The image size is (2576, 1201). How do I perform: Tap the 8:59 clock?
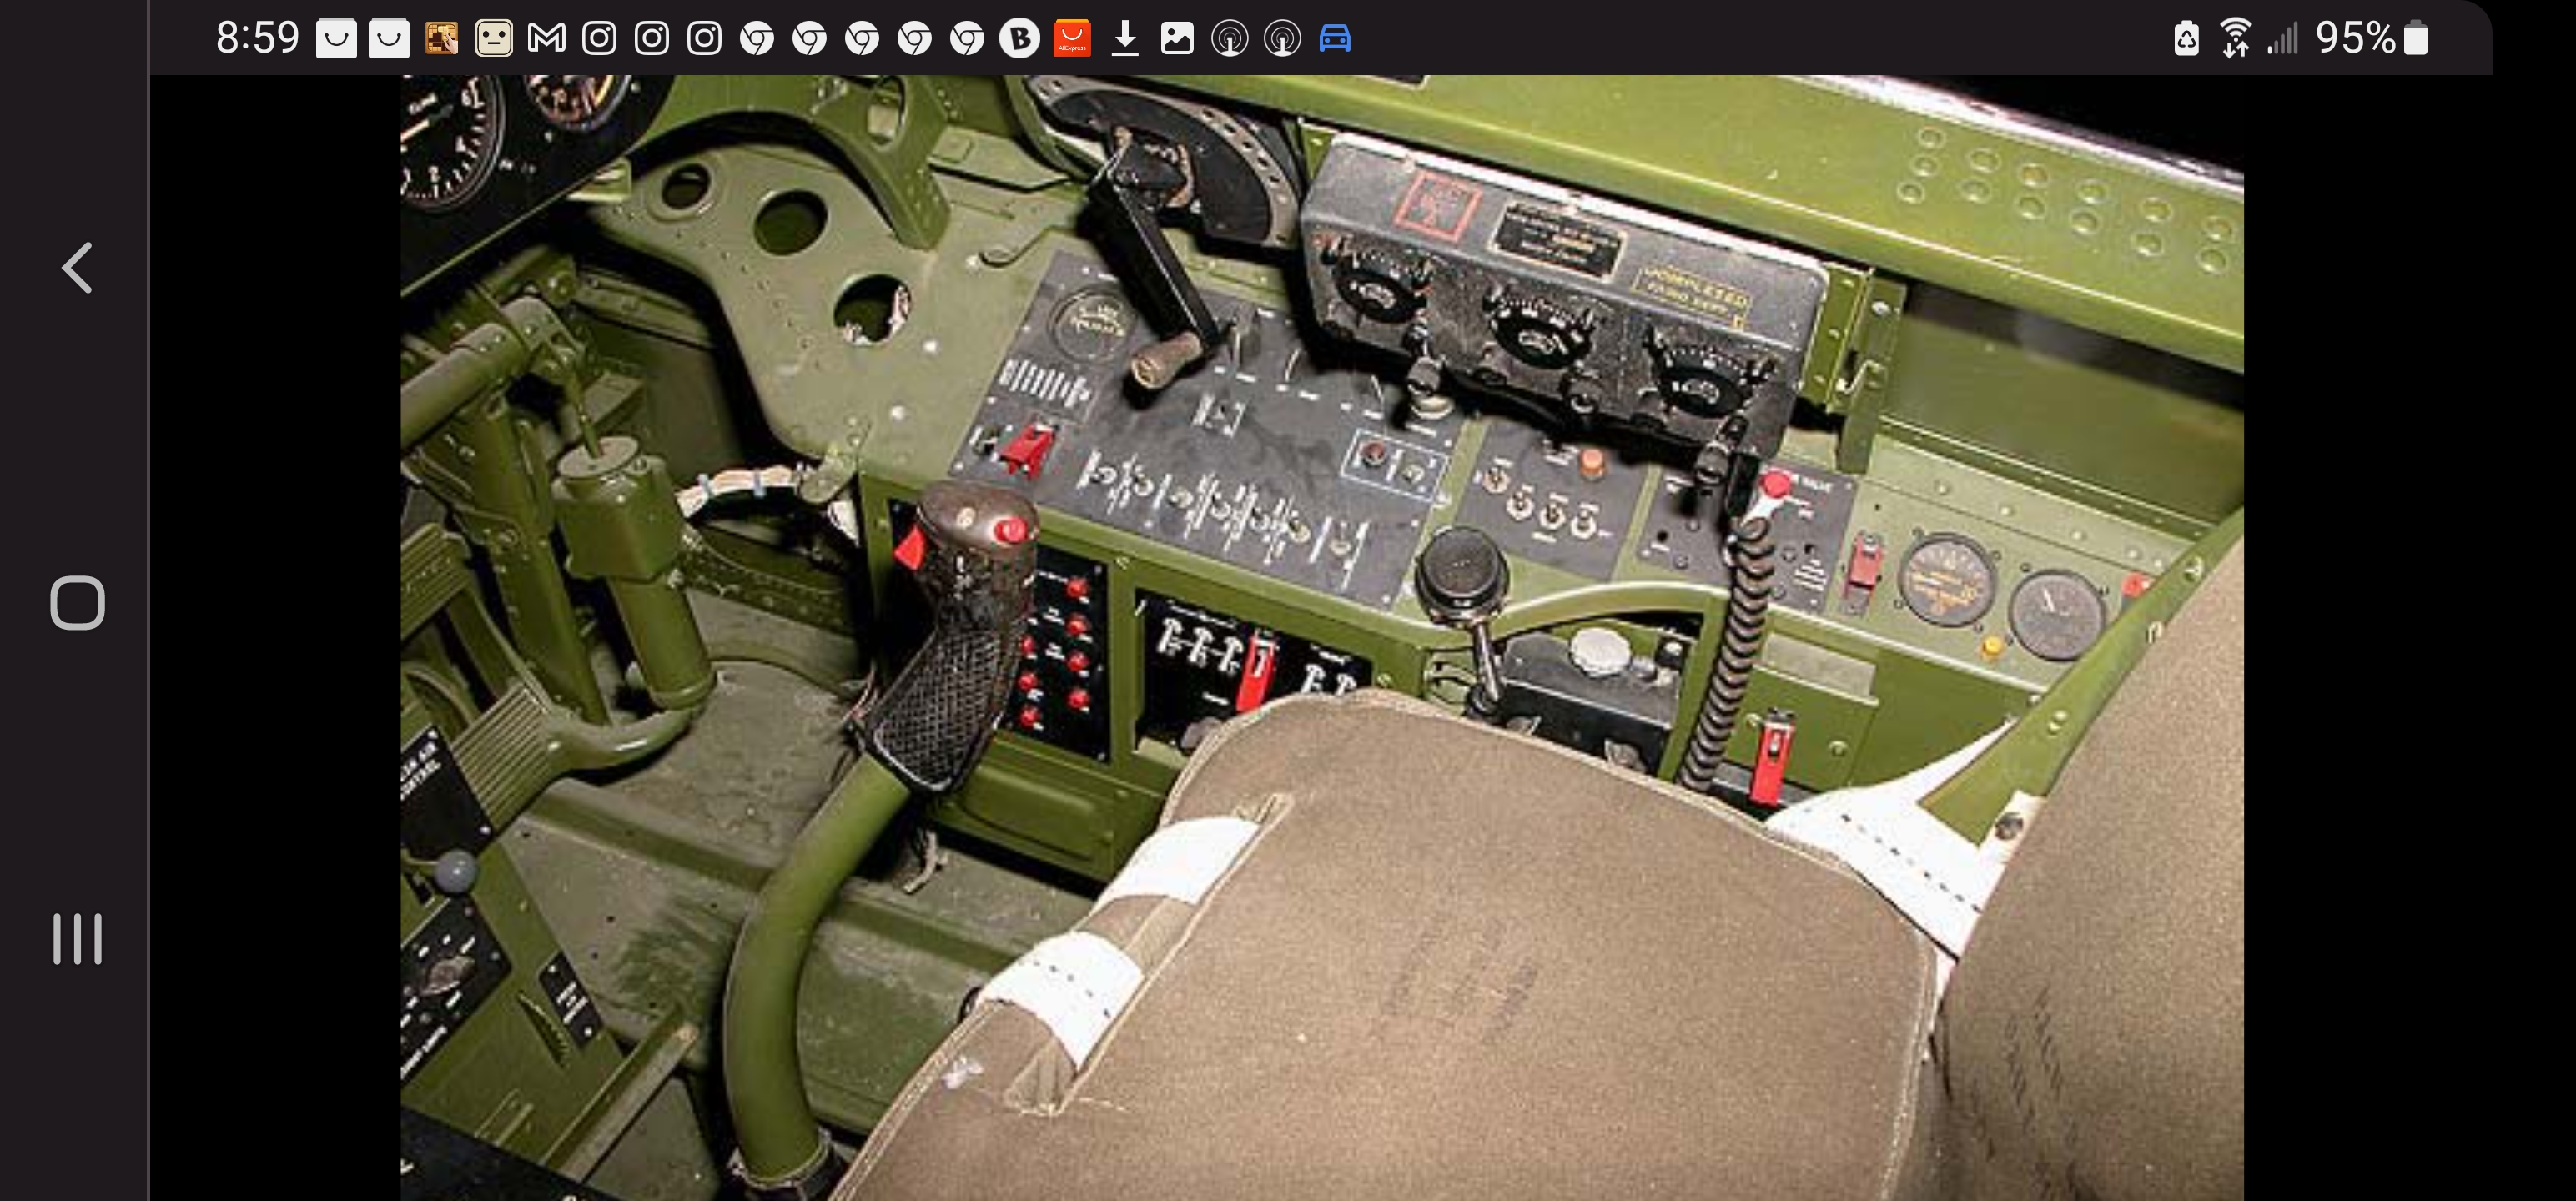tap(257, 38)
